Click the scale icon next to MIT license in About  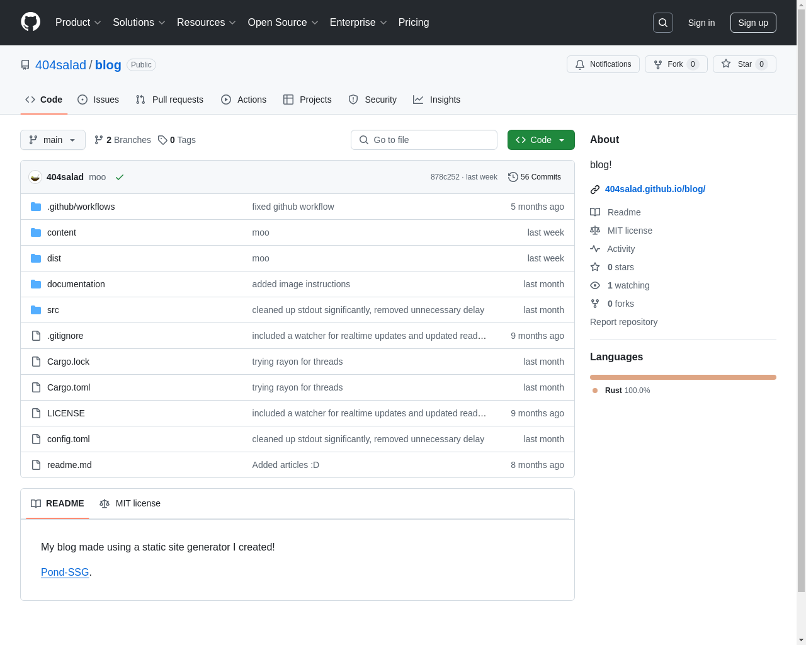(x=595, y=231)
